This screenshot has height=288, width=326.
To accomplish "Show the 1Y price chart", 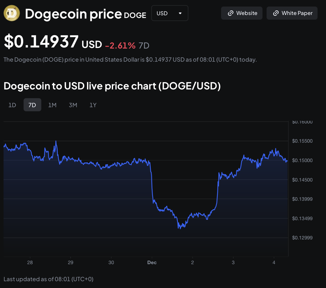I will (93, 105).
